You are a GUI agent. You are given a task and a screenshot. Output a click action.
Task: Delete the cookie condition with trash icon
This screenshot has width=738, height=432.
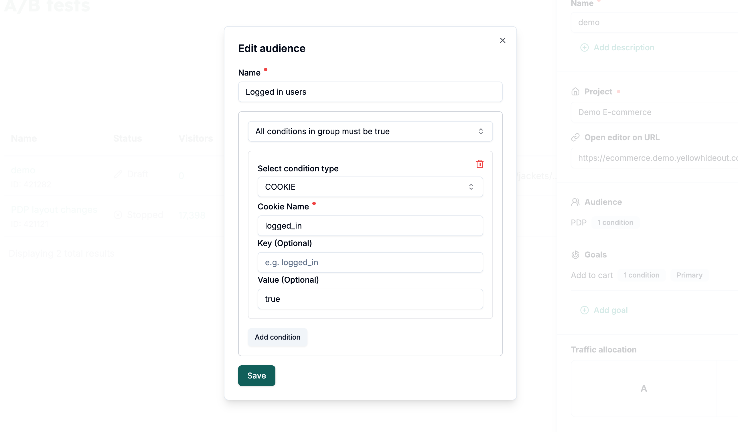(x=479, y=164)
